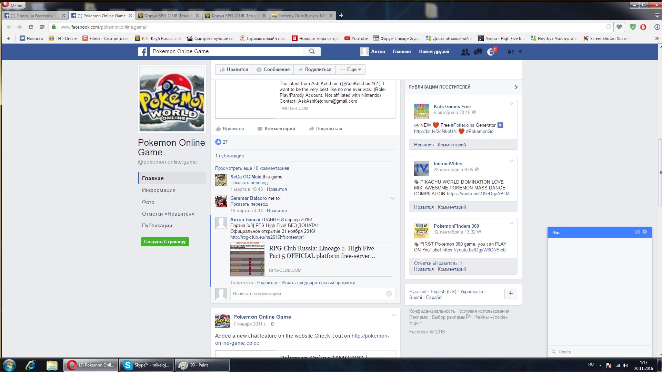Screen dimensions: 662x372
Task: Open Просмотреть еще 10 комментариев link
Action: [x=252, y=168]
